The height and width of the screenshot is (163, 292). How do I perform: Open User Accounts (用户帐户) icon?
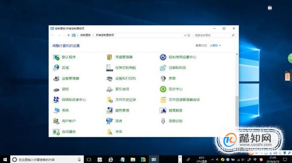point(56,121)
